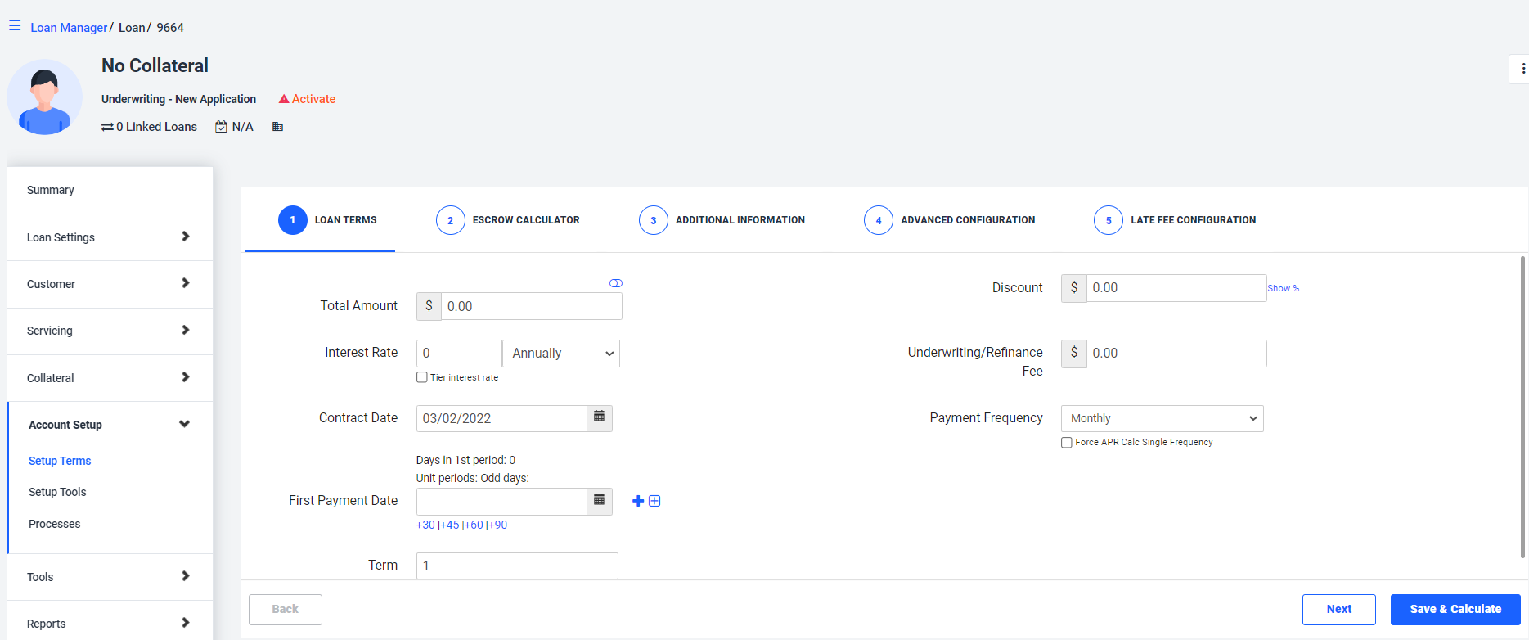Click the customer avatar picture

[45, 97]
